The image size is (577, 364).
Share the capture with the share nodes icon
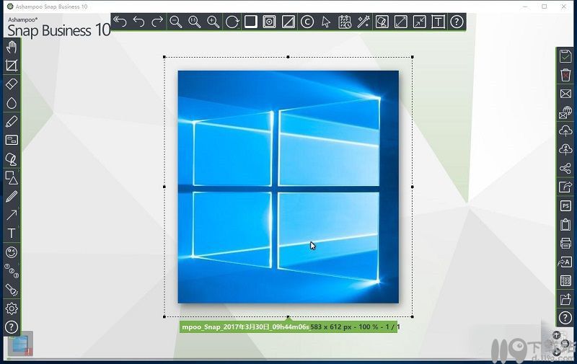click(x=565, y=169)
